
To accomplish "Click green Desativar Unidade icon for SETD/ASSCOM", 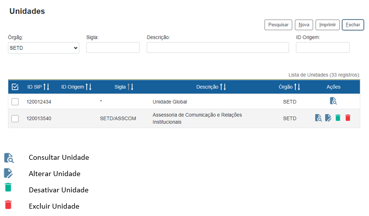I will [x=338, y=118].
